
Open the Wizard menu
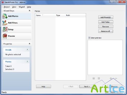(x=22, y=7)
